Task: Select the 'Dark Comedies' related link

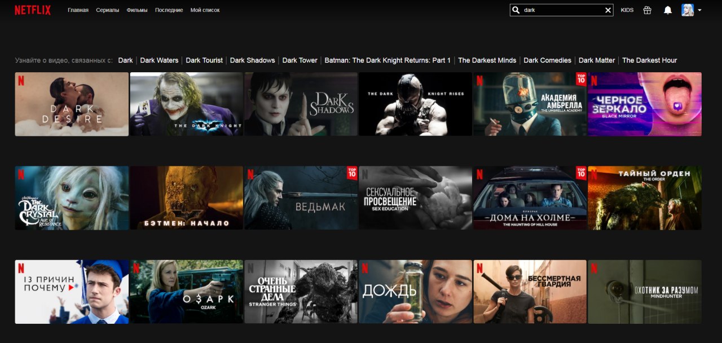Action: (547, 60)
